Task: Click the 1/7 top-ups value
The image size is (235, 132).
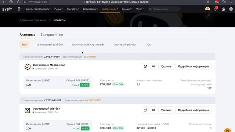Action: tap(209, 88)
